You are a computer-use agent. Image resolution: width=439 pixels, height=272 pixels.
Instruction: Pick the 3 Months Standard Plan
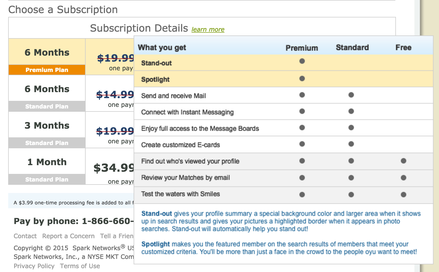47,130
